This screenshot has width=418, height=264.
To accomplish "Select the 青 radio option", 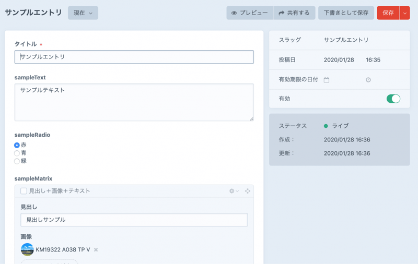I will pos(17,153).
